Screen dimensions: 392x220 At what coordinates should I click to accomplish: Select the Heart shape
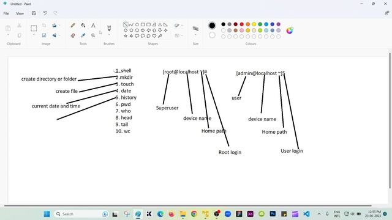click(154, 36)
